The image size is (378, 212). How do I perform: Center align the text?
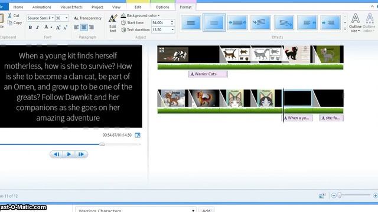84,28
